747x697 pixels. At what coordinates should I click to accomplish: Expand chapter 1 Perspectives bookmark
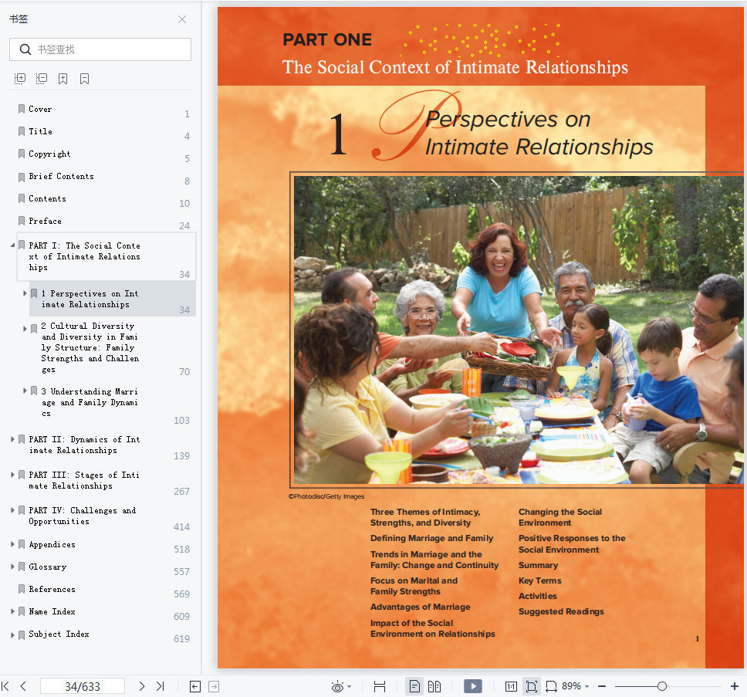click(25, 293)
